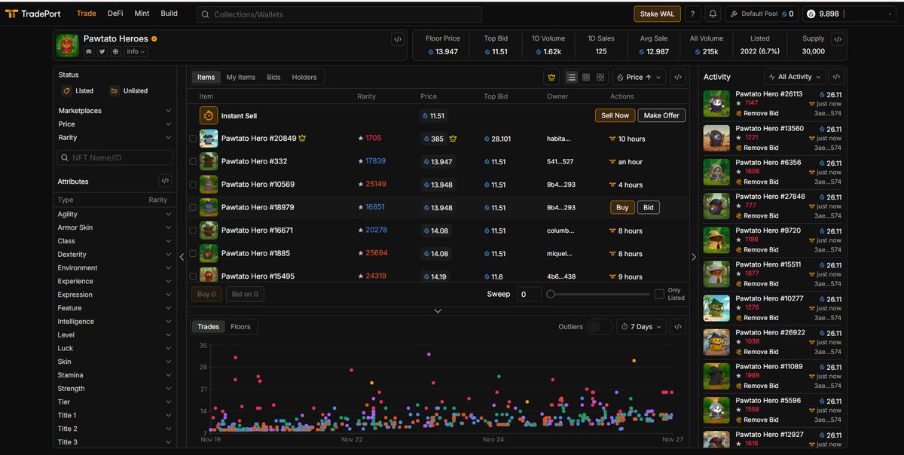Switch items to small grid view
This screenshot has width=904, height=455.
[x=586, y=77]
